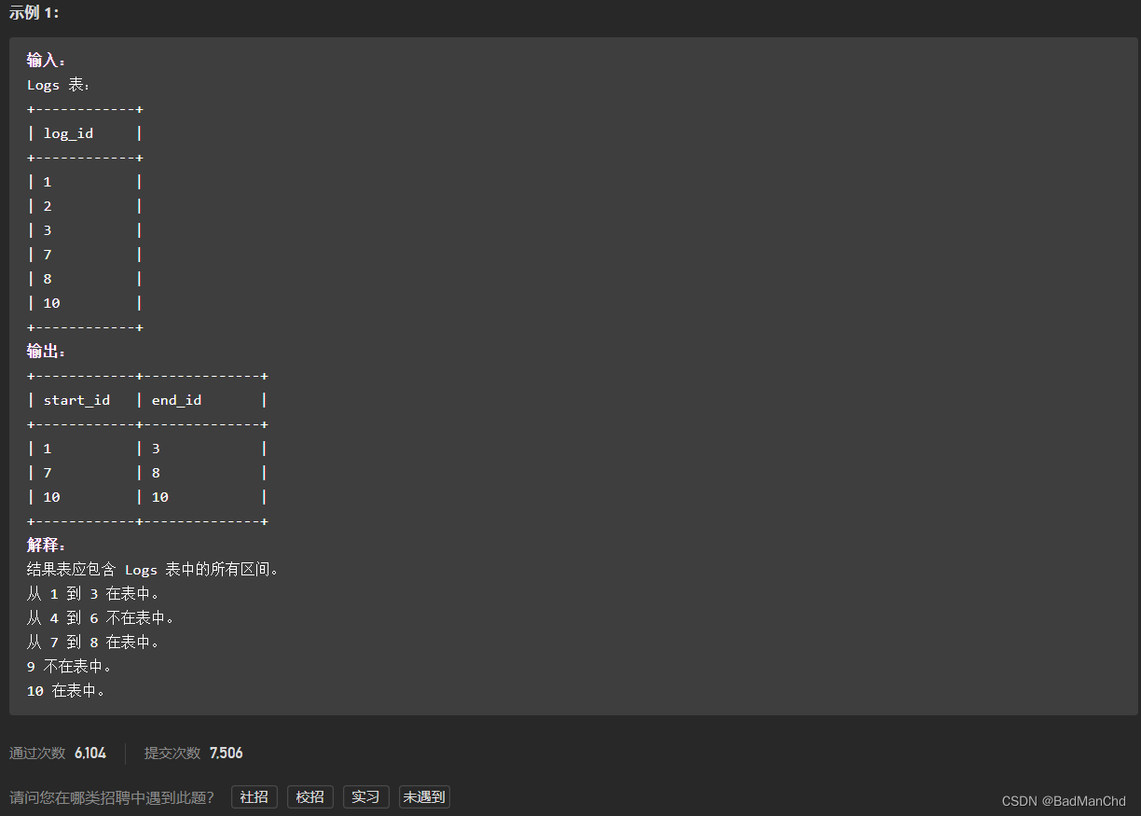Click the 通过次数 6,104 statistic
The image size is (1141, 816).
(x=58, y=753)
